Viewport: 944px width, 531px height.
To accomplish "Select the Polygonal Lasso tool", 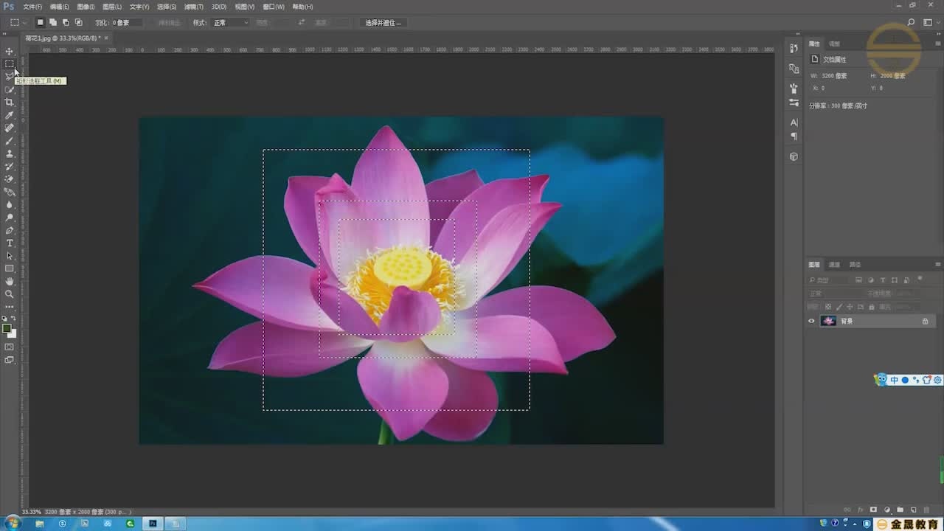I will click(10, 77).
